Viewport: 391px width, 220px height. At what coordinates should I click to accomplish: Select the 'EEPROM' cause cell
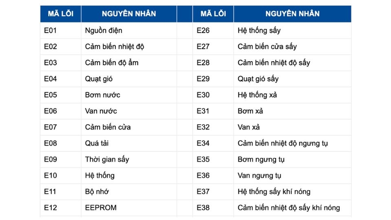point(101,208)
